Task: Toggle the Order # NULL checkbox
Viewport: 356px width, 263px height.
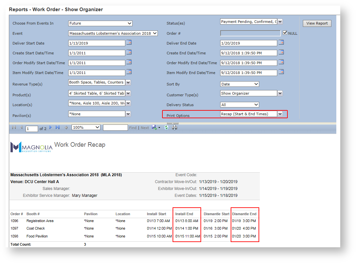Action: pyautogui.click(x=285, y=33)
